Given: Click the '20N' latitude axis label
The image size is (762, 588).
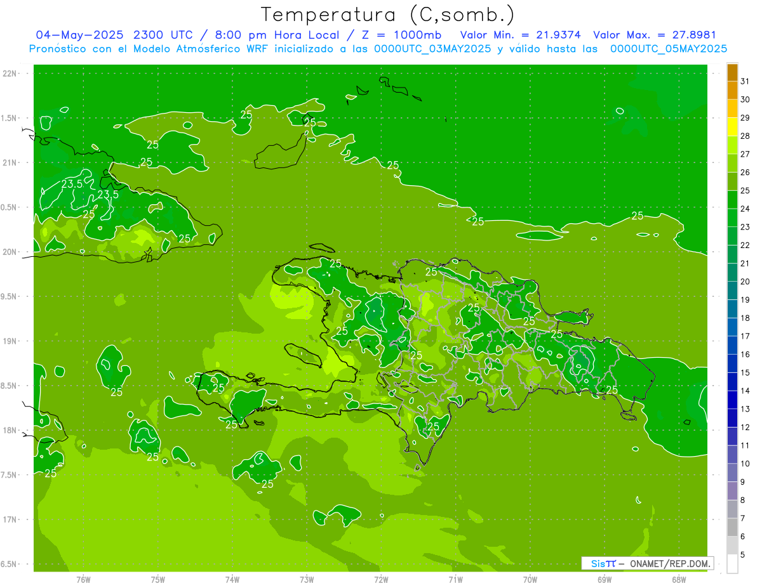Looking at the screenshot, I should tap(10, 252).
